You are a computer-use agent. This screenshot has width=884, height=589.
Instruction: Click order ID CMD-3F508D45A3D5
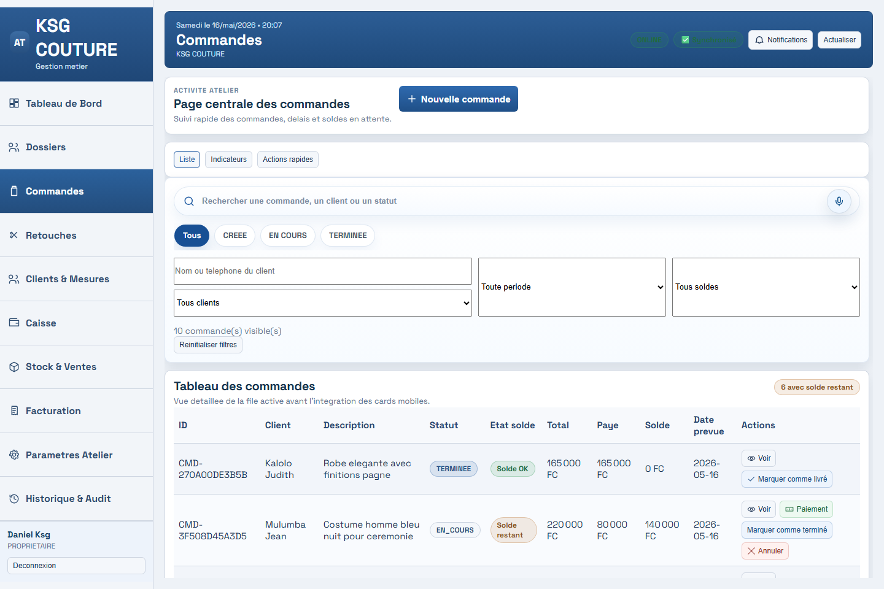pyautogui.click(x=212, y=531)
